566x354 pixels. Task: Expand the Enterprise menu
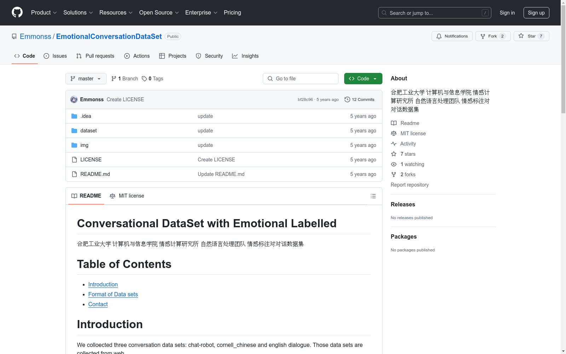[x=201, y=13]
